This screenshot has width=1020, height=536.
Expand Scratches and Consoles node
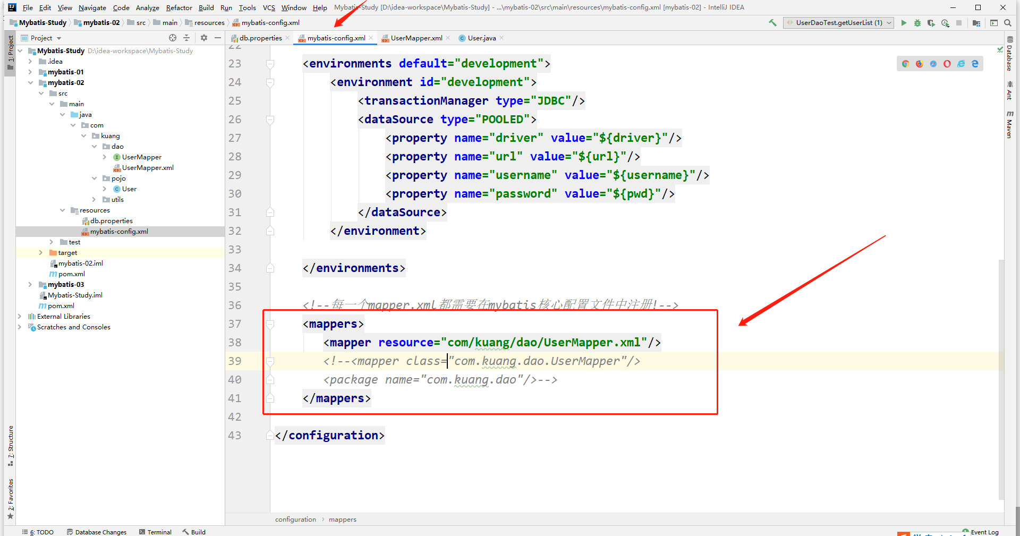click(20, 327)
